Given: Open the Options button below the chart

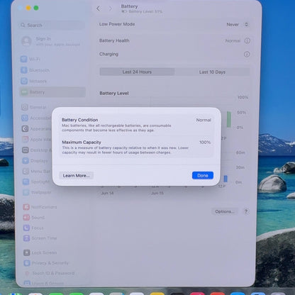Looking at the screenshot, I should tap(225, 211).
